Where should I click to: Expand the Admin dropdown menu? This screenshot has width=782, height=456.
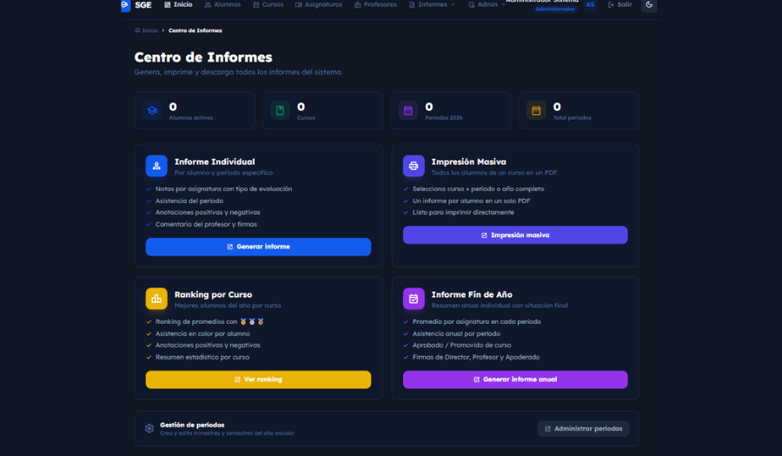(487, 4)
